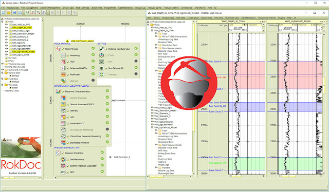Click the first magnifier zoom toolbar icon

click(27, 12)
